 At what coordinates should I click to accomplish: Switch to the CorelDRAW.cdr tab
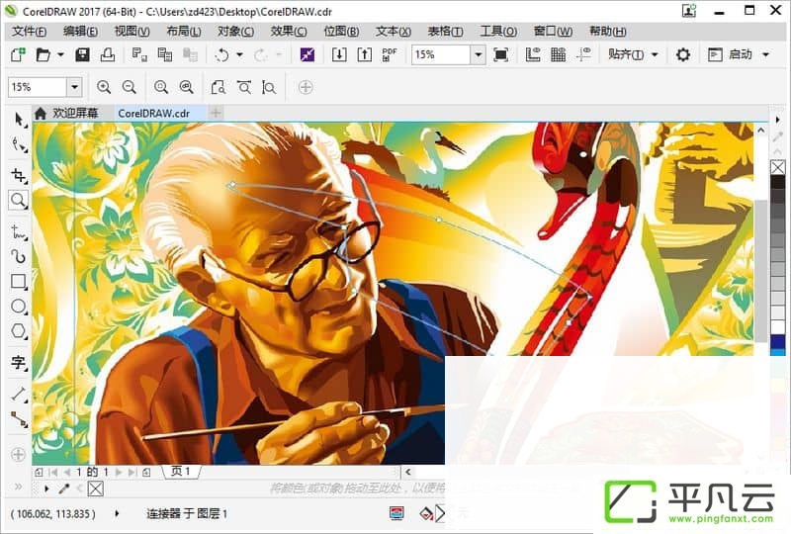(x=154, y=113)
